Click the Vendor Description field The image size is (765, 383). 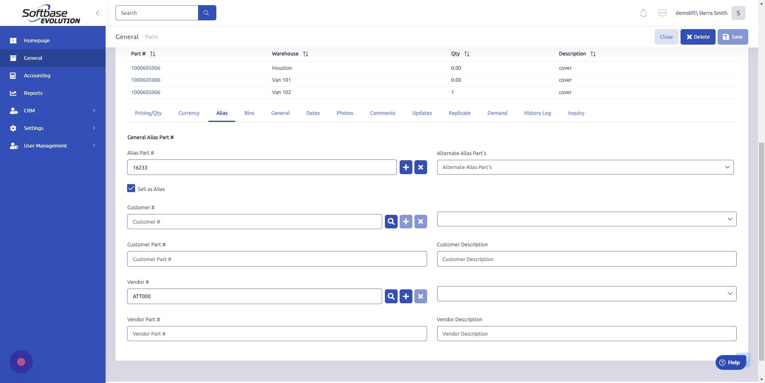(586, 334)
